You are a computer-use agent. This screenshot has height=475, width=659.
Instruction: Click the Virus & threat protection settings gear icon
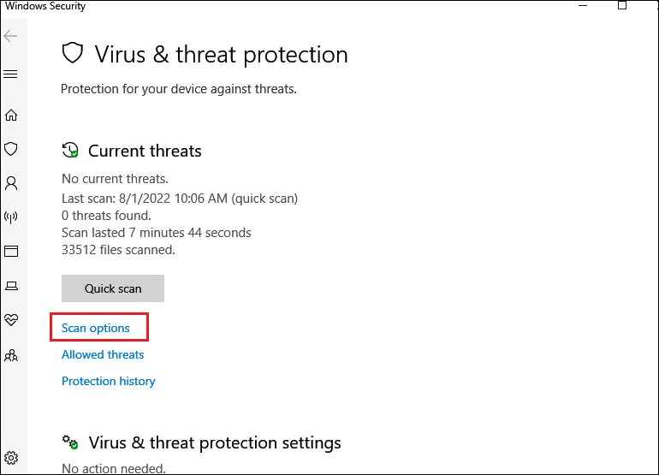click(x=70, y=442)
